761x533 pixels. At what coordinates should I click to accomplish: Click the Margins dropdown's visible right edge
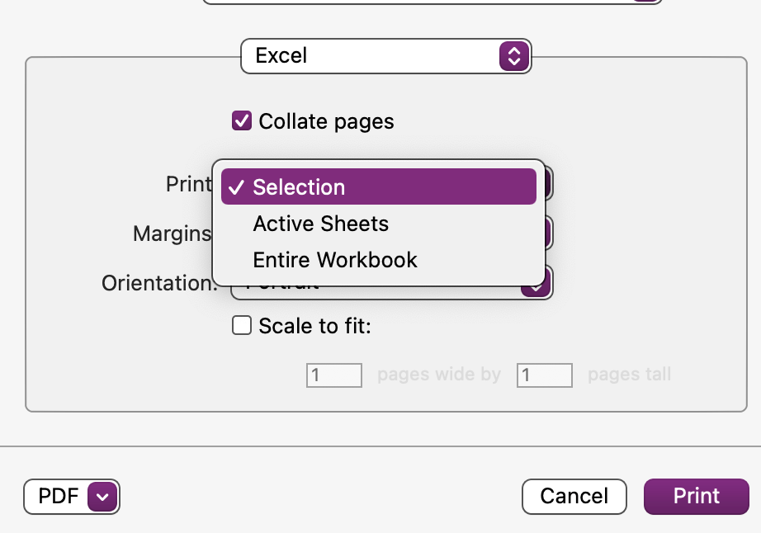pyautogui.click(x=548, y=234)
